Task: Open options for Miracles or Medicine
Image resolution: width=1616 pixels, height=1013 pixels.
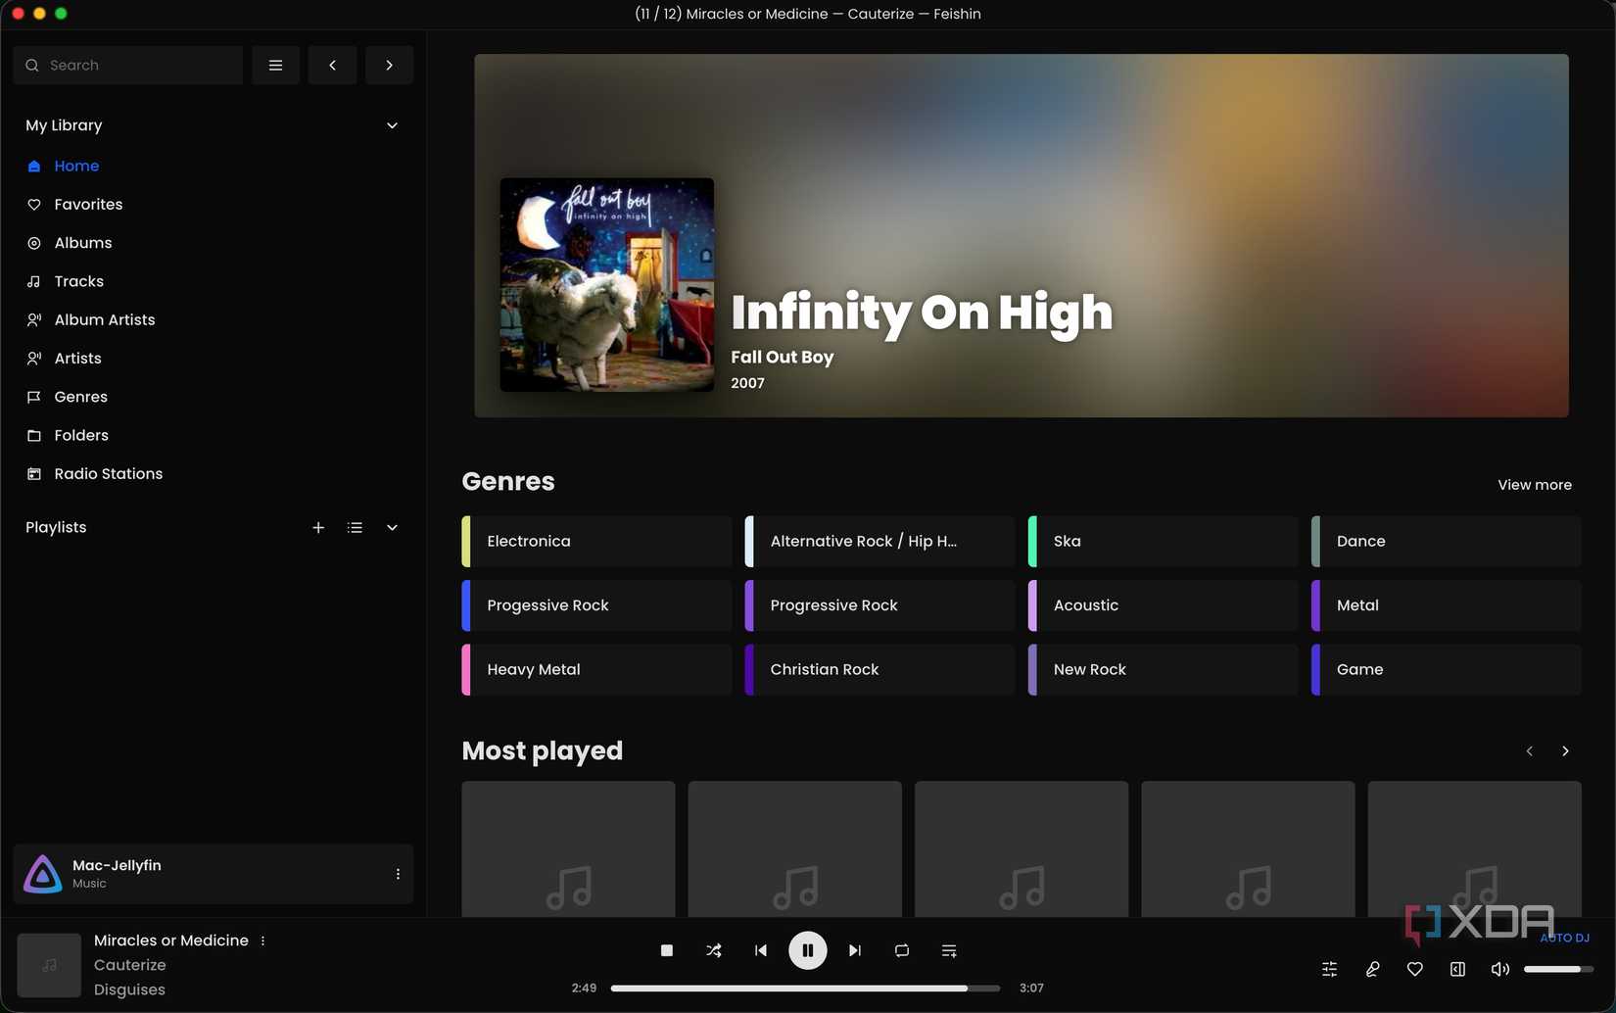Action: tap(262, 940)
